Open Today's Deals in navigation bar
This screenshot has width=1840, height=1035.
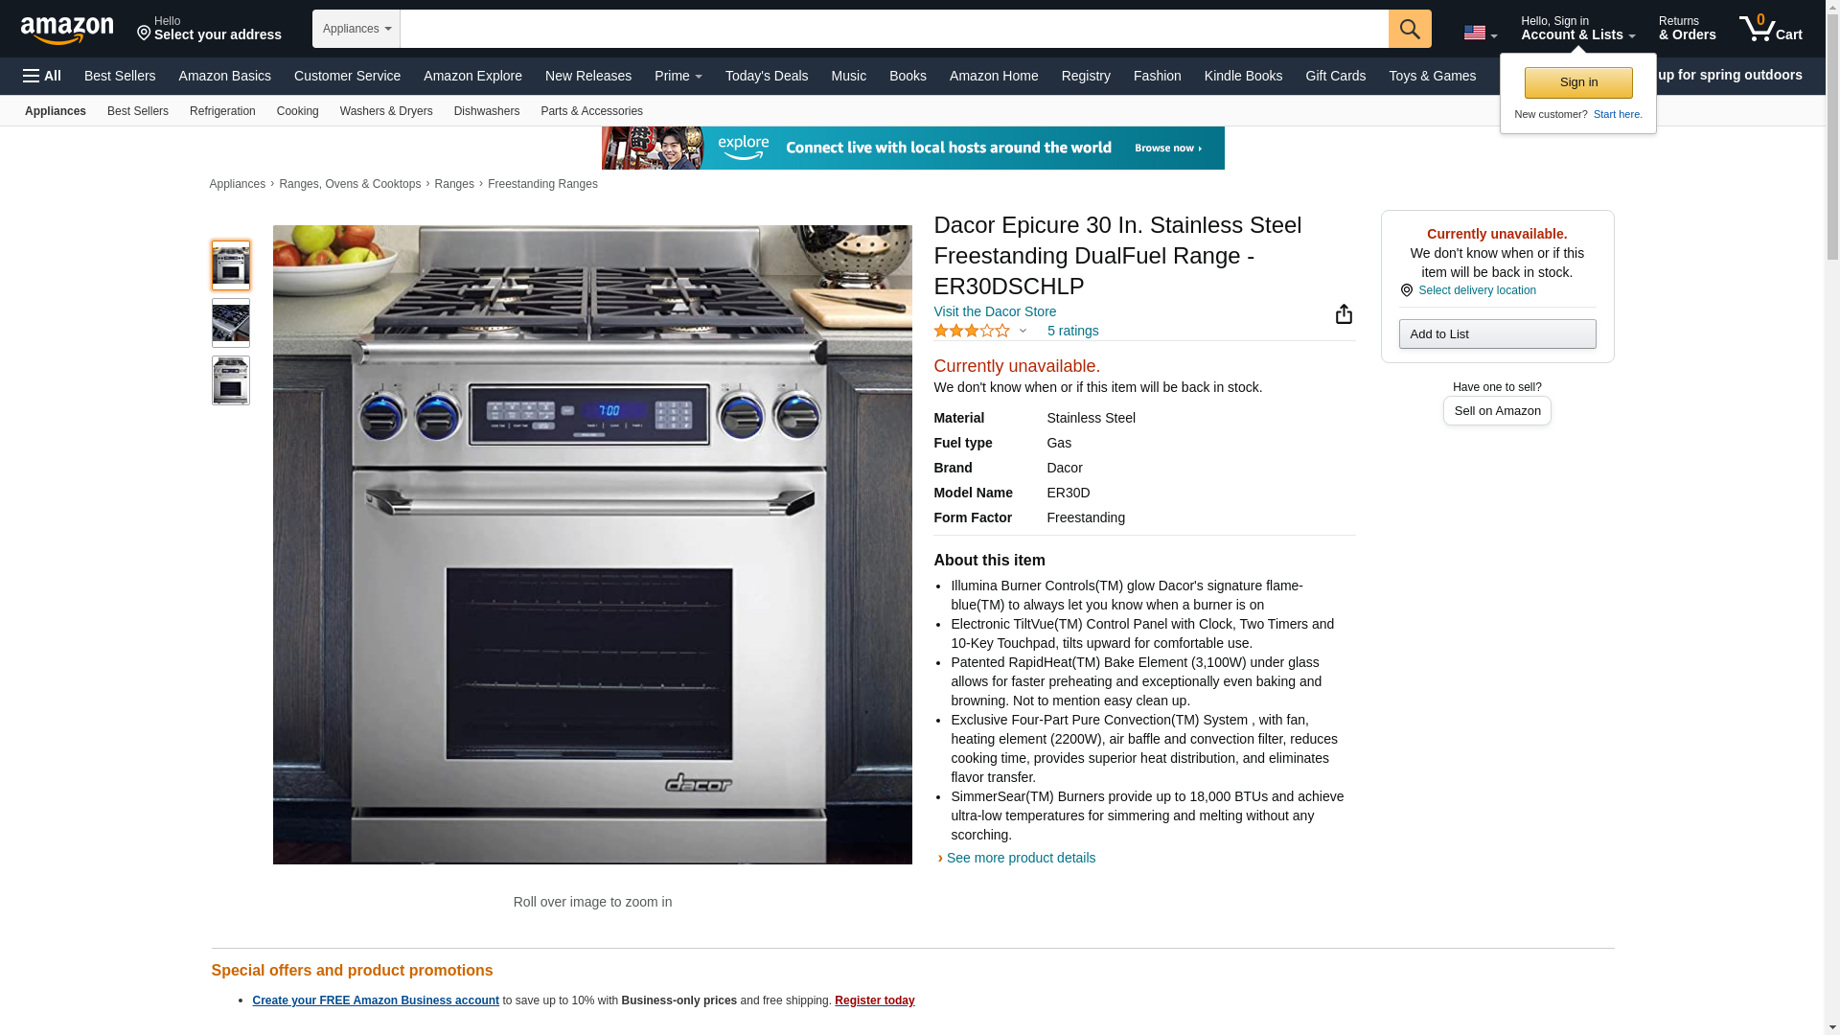pos(767,76)
